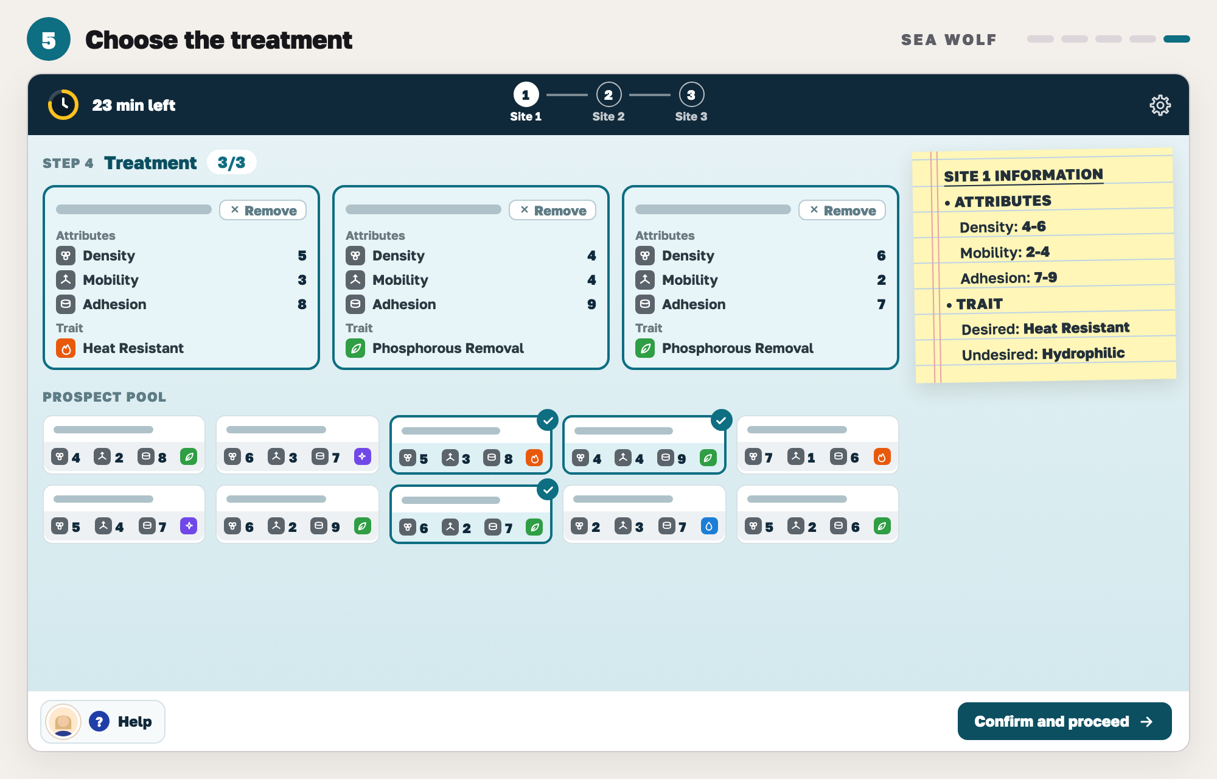Image resolution: width=1217 pixels, height=779 pixels.
Task: Select prospect card 6-2-9
Action: 298,514
